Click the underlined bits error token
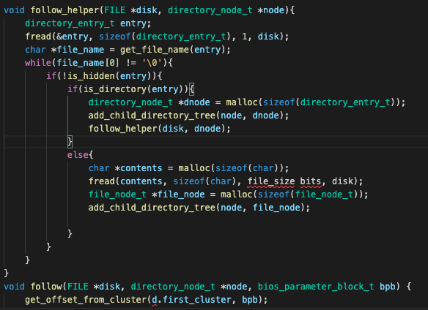Screen dimensions: 428x310 [310, 181]
